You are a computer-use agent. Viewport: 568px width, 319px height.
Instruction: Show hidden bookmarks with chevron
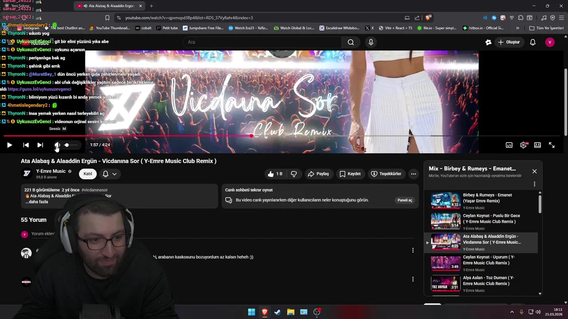click(517, 28)
